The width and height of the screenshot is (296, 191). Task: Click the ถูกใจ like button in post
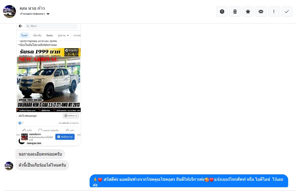27,130
